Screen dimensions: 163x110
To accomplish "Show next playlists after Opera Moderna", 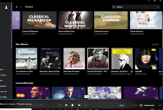I will tap(157, 19).
